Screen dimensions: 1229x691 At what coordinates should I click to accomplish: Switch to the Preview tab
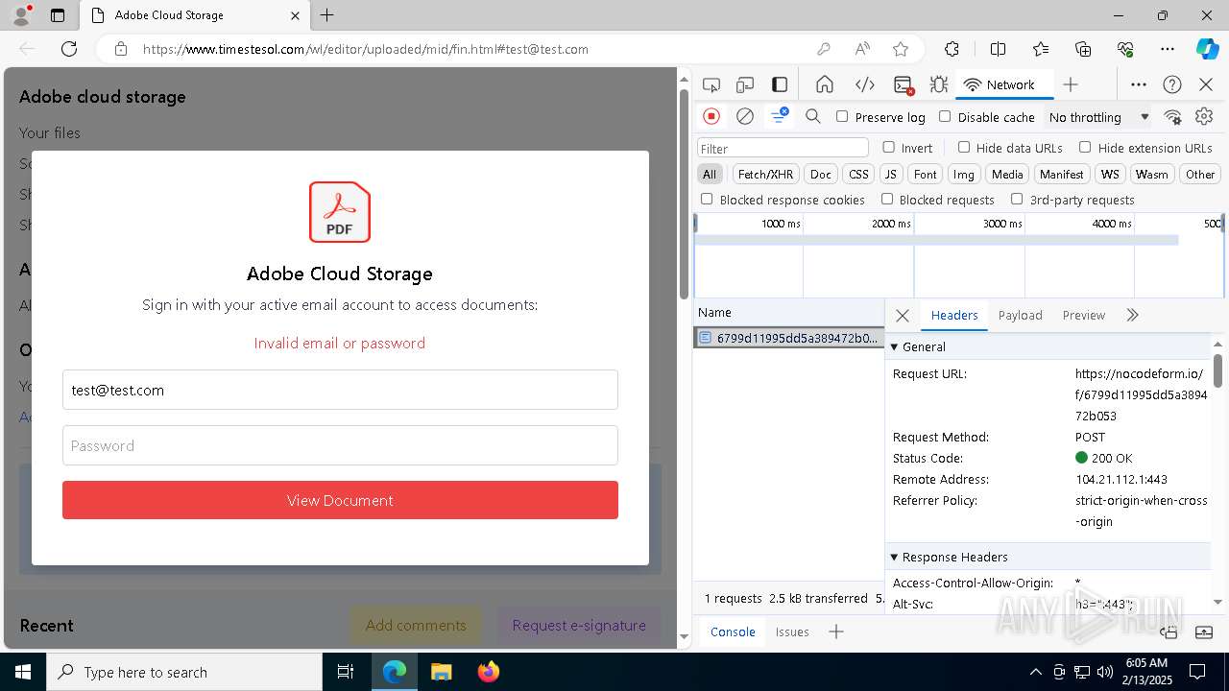[1084, 315]
